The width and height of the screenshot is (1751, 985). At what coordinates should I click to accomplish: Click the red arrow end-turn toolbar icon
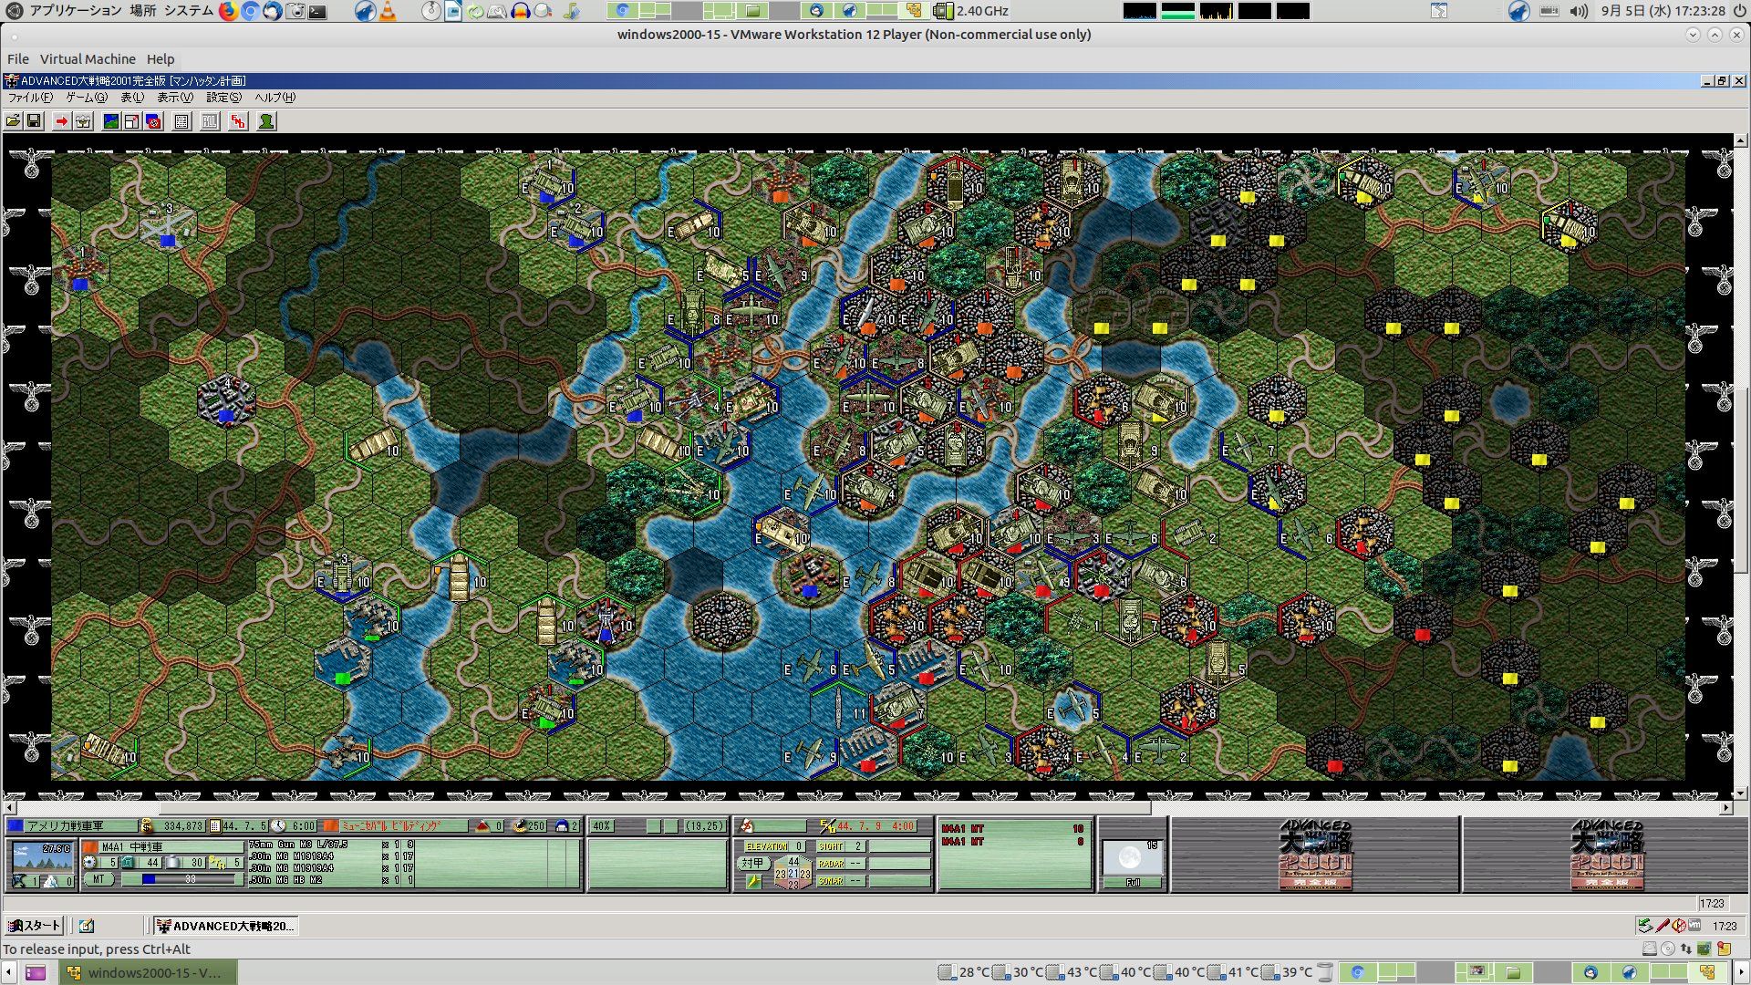(x=61, y=121)
